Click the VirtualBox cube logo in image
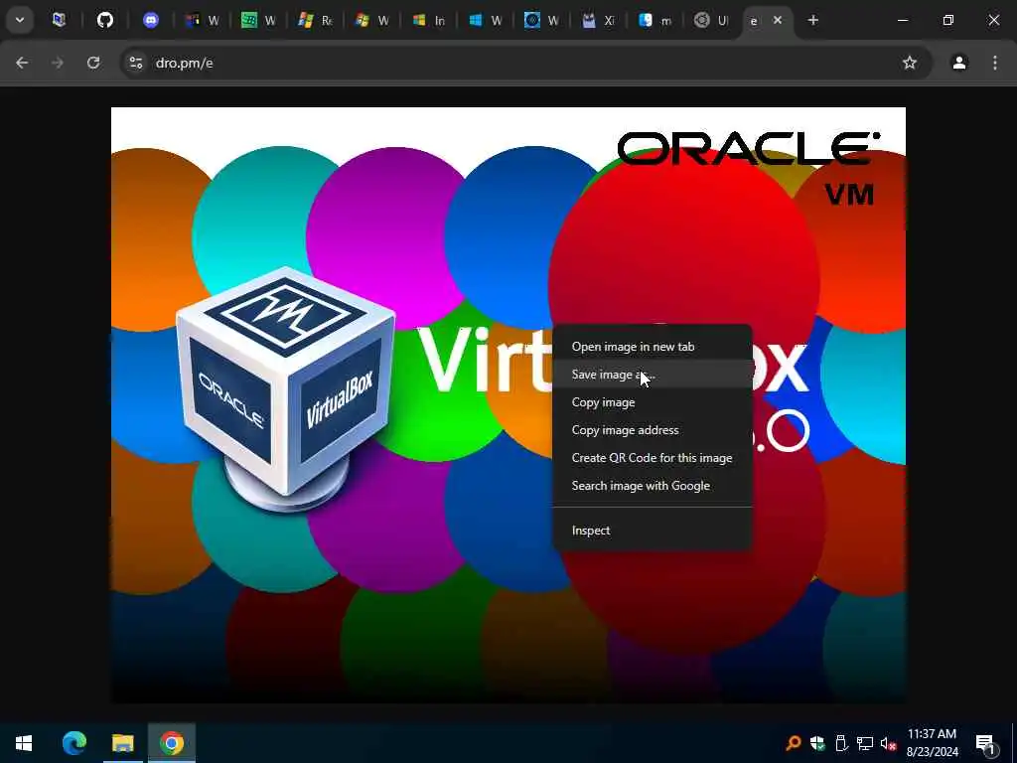This screenshot has width=1017, height=763. pos(285,389)
